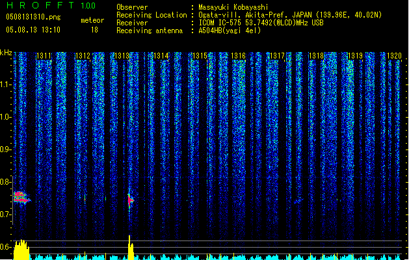Click the Receiving Location label
Viewport: 409px width, 260px height.
pyautogui.click(x=152, y=15)
